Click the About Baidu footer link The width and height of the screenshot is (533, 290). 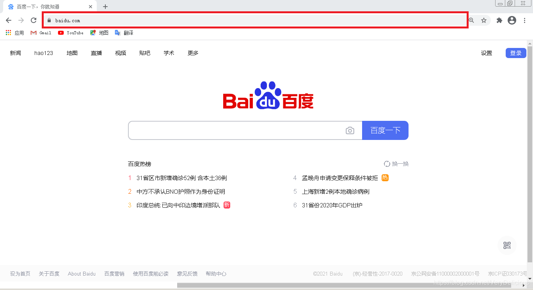(82, 274)
